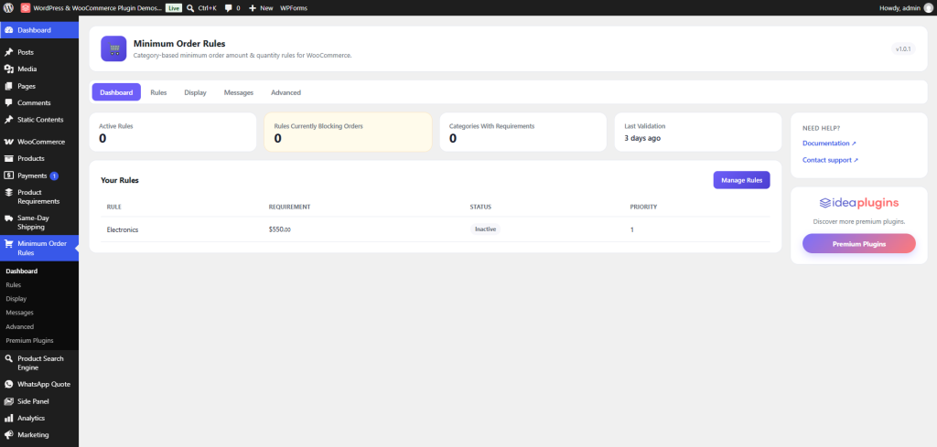Click the Ctrl+K search shortcut label

(x=207, y=8)
